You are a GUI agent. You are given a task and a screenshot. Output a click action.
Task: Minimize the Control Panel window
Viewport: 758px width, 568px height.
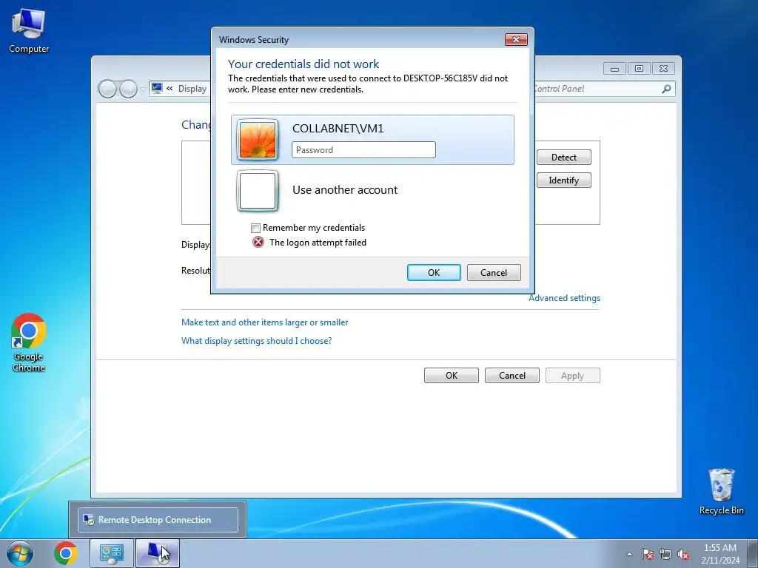pos(614,69)
